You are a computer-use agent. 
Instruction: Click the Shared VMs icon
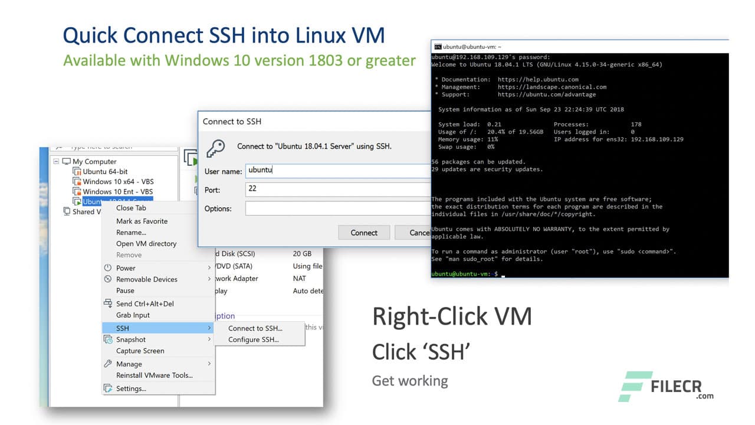[x=67, y=211]
